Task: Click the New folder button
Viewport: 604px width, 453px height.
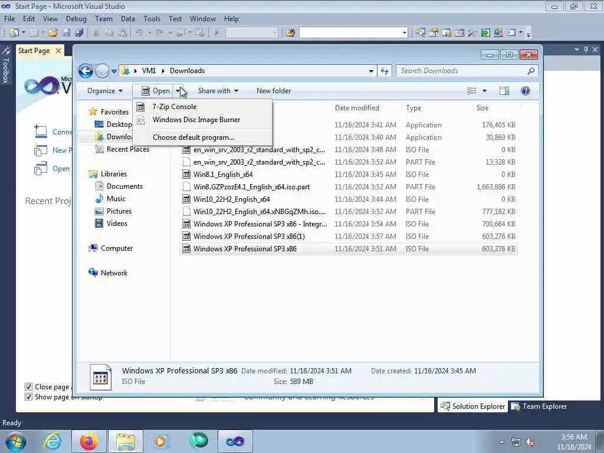Action: [x=274, y=91]
